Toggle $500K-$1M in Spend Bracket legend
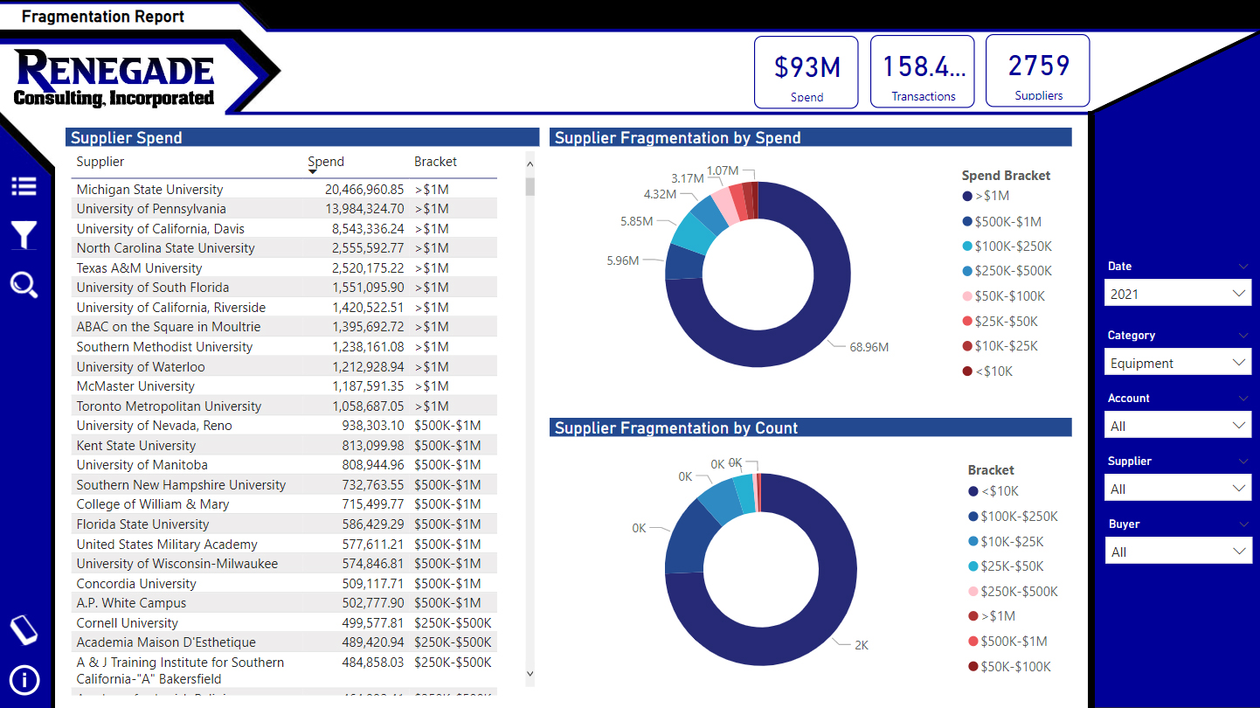 (1001, 222)
